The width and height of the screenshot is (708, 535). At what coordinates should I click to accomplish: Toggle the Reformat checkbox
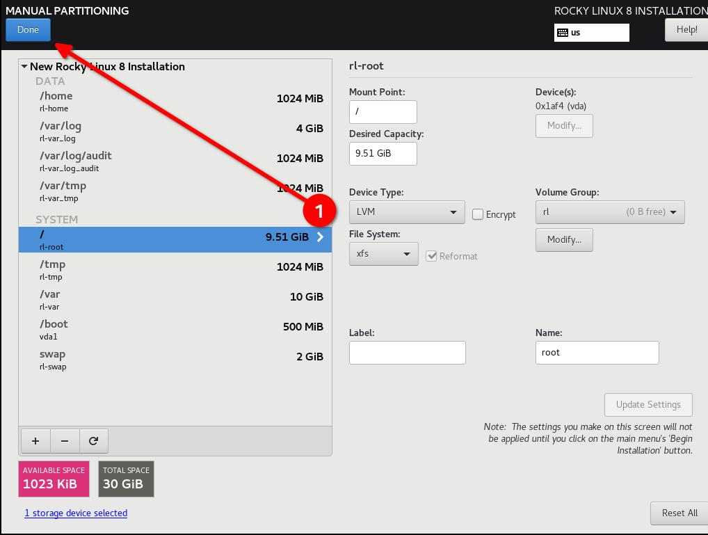[x=432, y=256]
